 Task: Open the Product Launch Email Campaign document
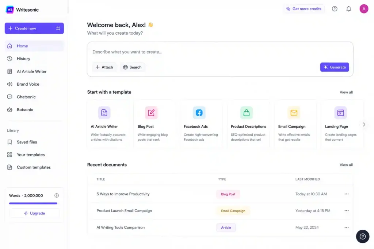click(124, 211)
